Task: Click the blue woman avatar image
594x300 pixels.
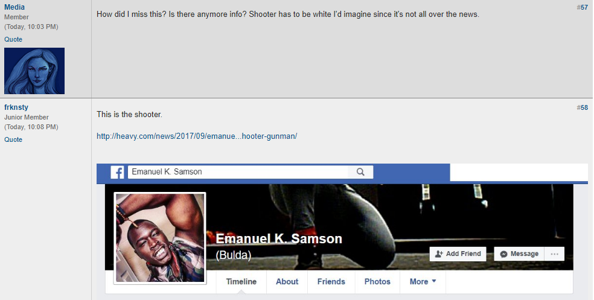Action: 34,71
